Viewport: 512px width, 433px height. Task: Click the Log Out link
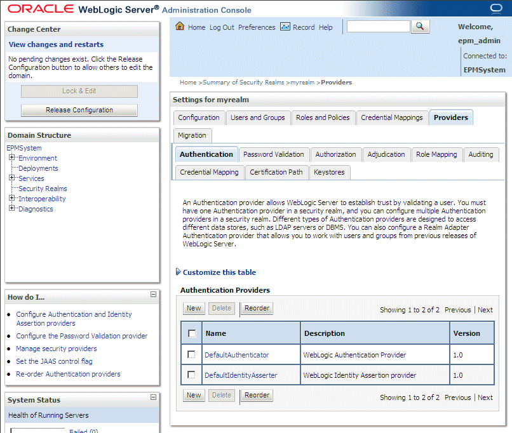click(x=222, y=27)
